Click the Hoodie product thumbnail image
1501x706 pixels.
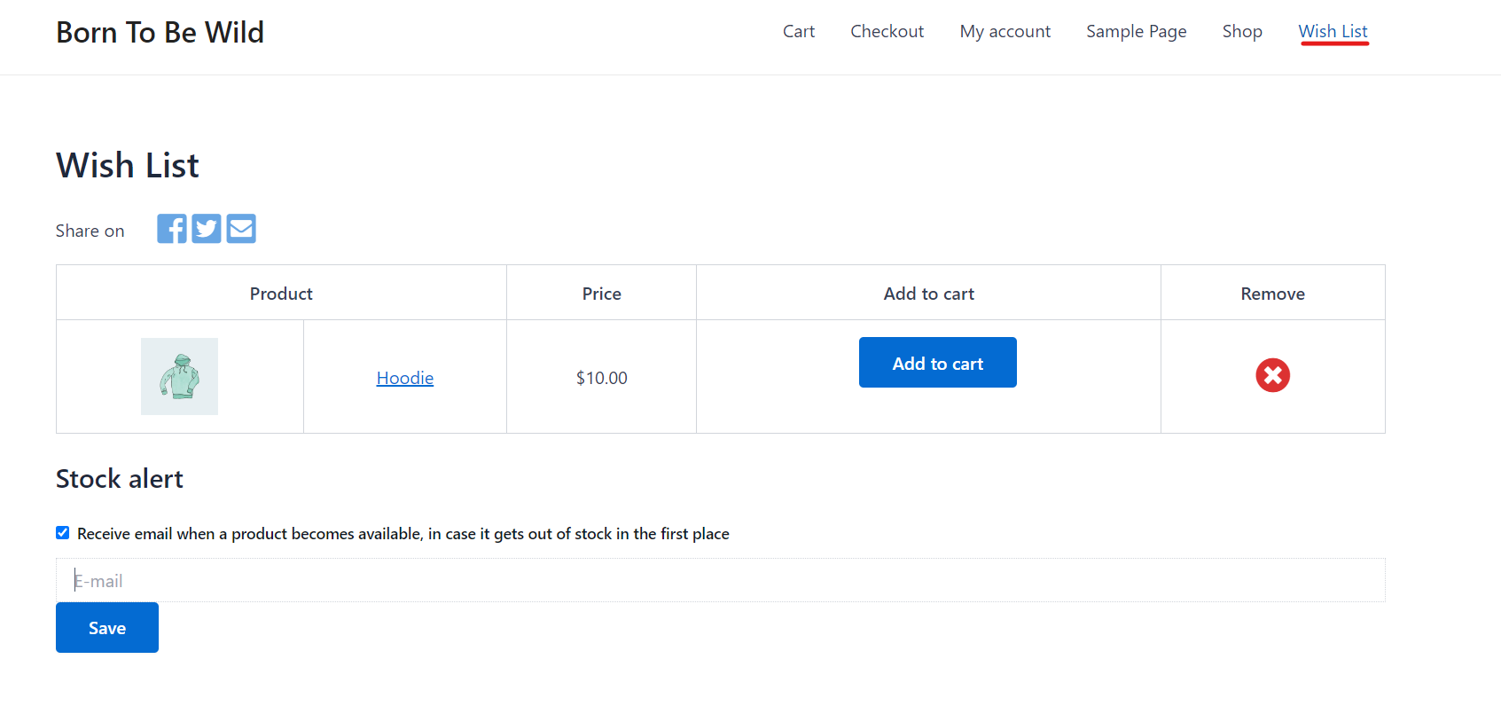tap(179, 376)
